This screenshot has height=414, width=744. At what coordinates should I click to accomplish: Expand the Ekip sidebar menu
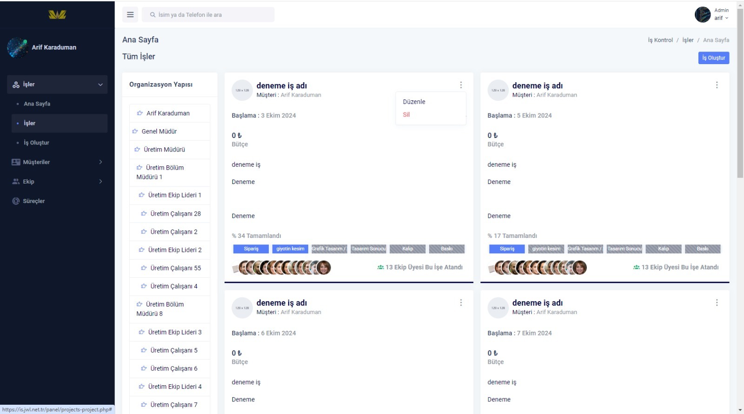tap(100, 182)
